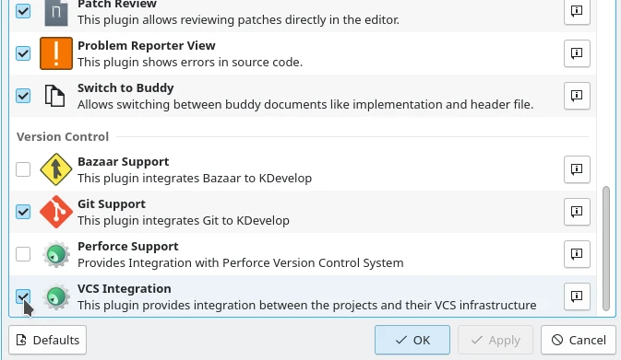Image resolution: width=621 pixels, height=360 pixels.
Task: Enable the Bazaar Support checkbox
Action: (x=23, y=169)
